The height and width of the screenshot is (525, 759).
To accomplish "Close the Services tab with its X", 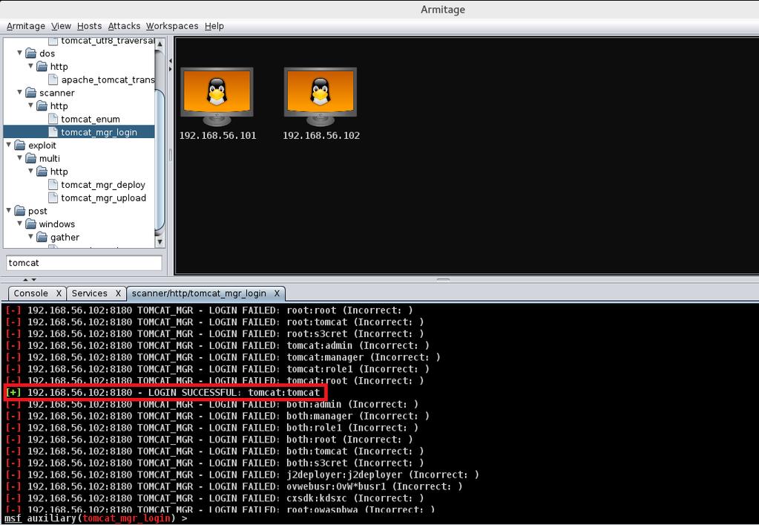I will (x=118, y=293).
